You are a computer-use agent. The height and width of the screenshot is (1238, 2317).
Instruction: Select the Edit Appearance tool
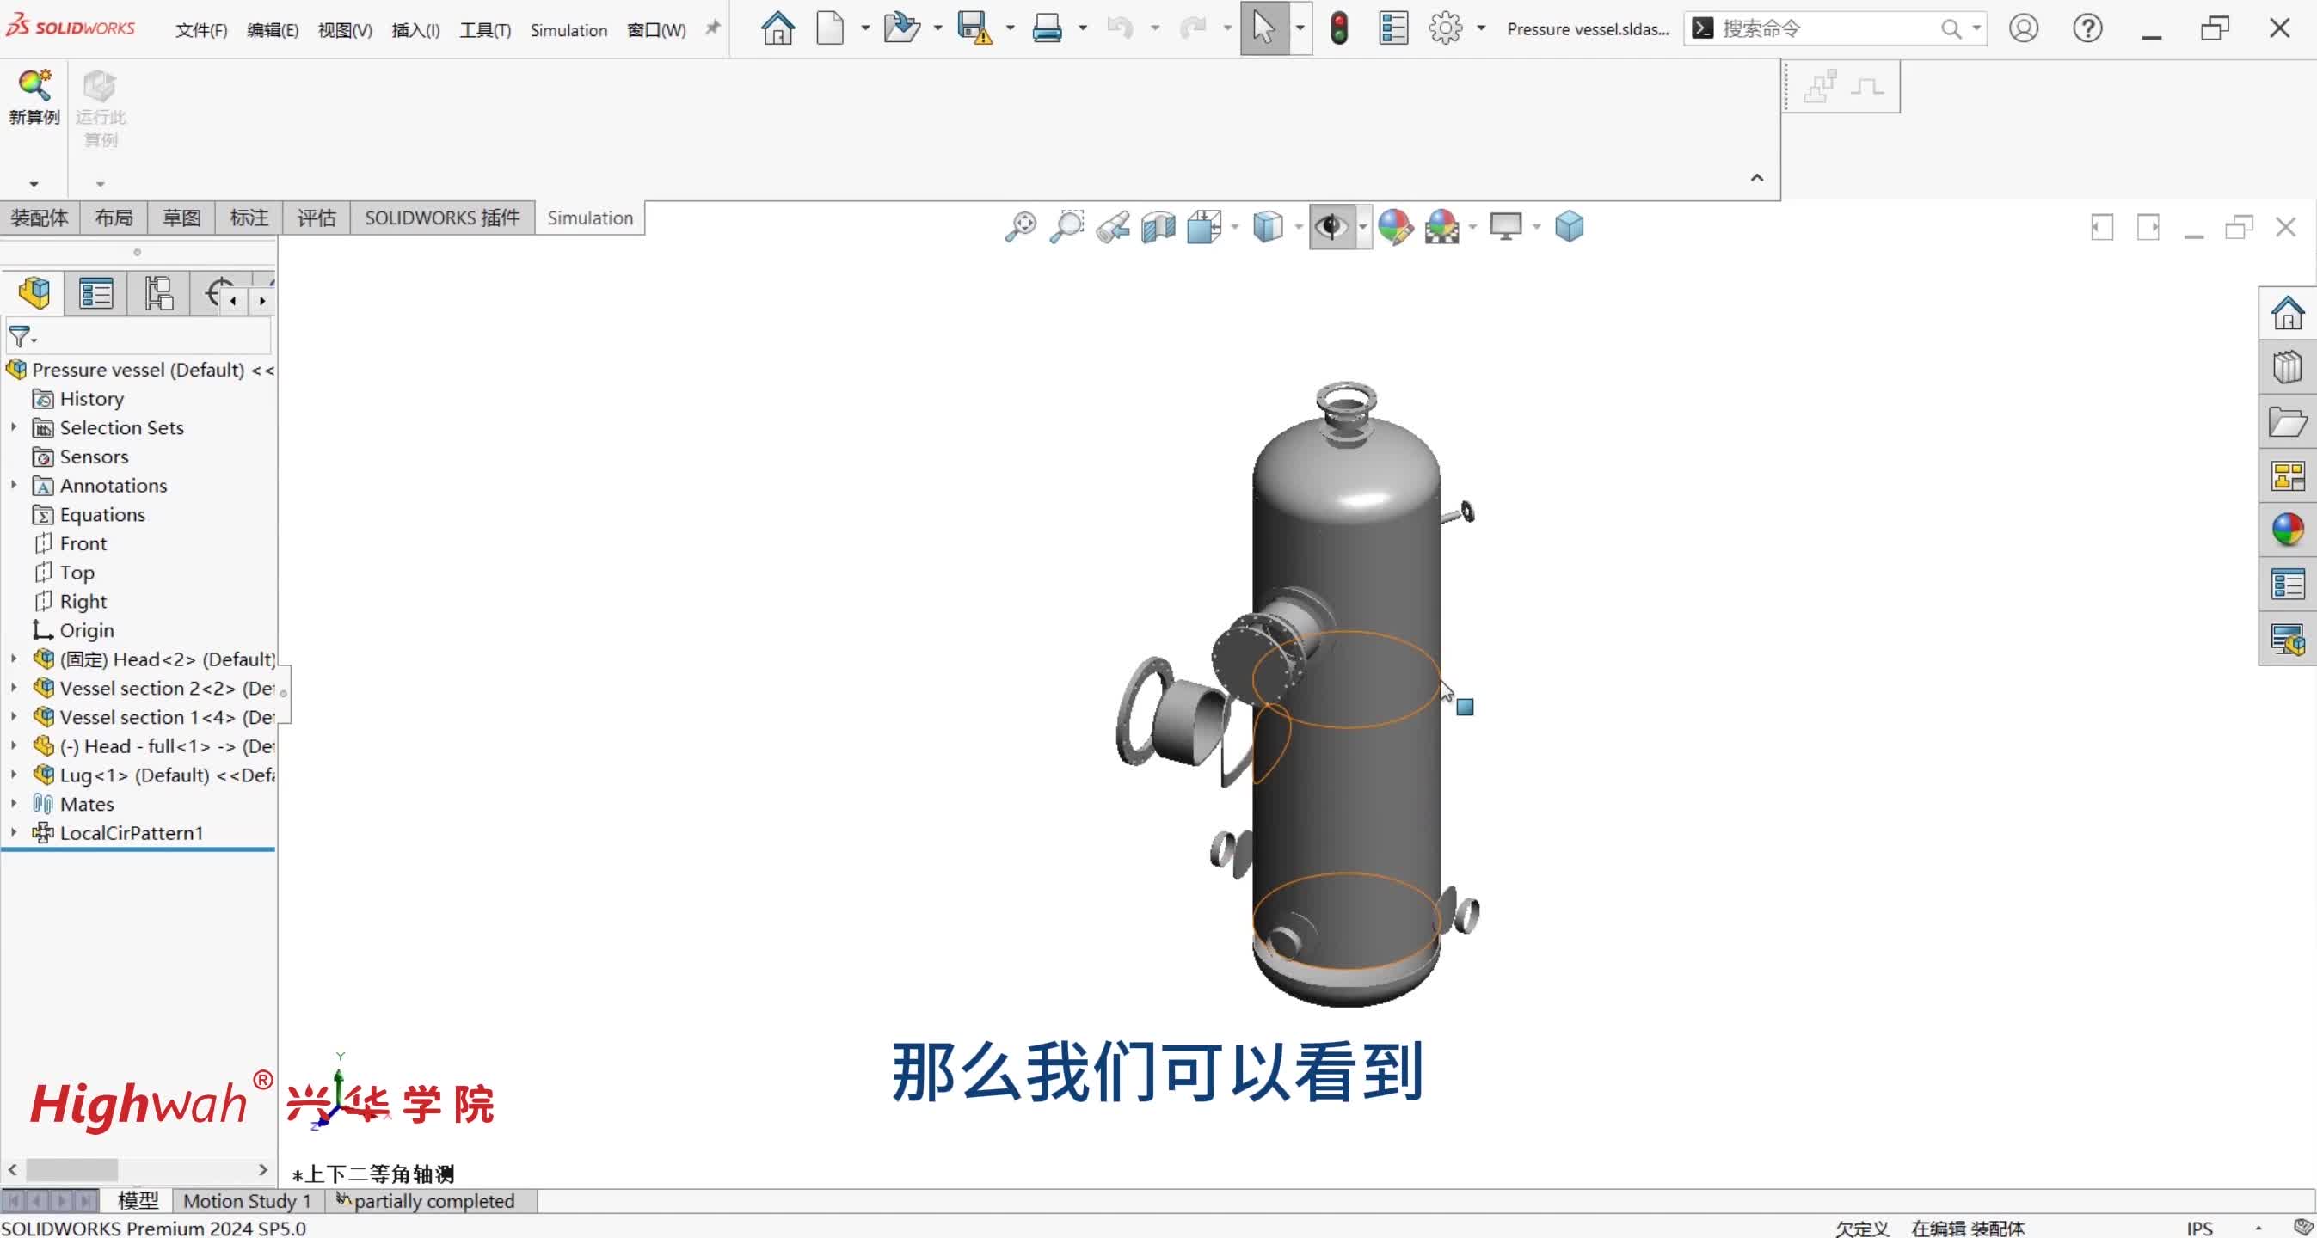point(1395,227)
